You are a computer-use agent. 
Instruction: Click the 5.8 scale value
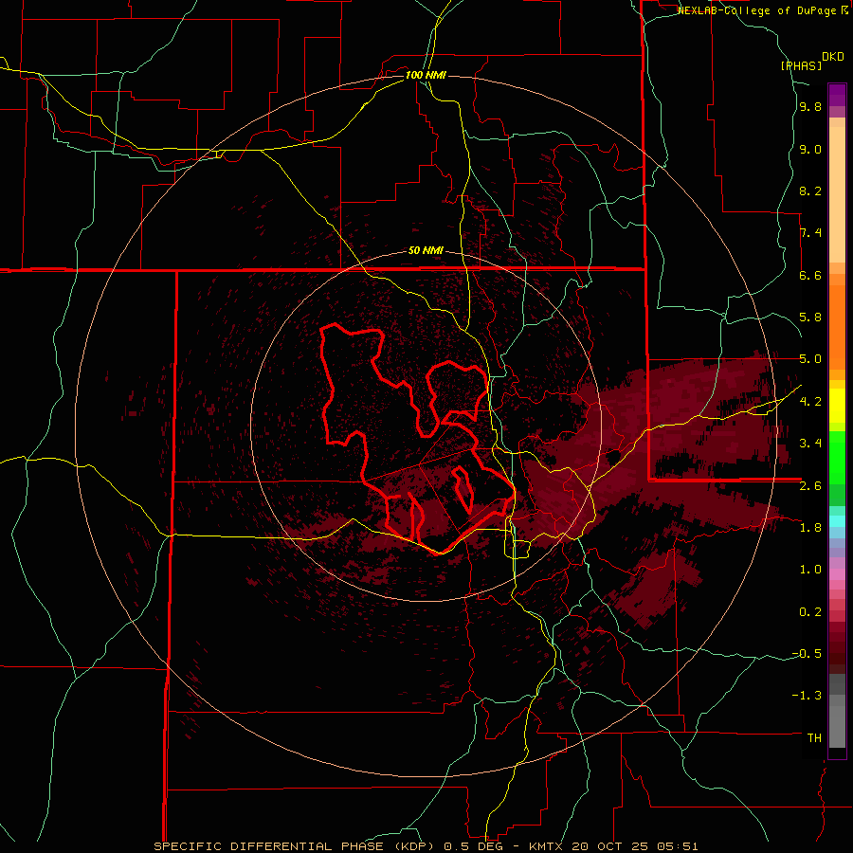point(810,318)
